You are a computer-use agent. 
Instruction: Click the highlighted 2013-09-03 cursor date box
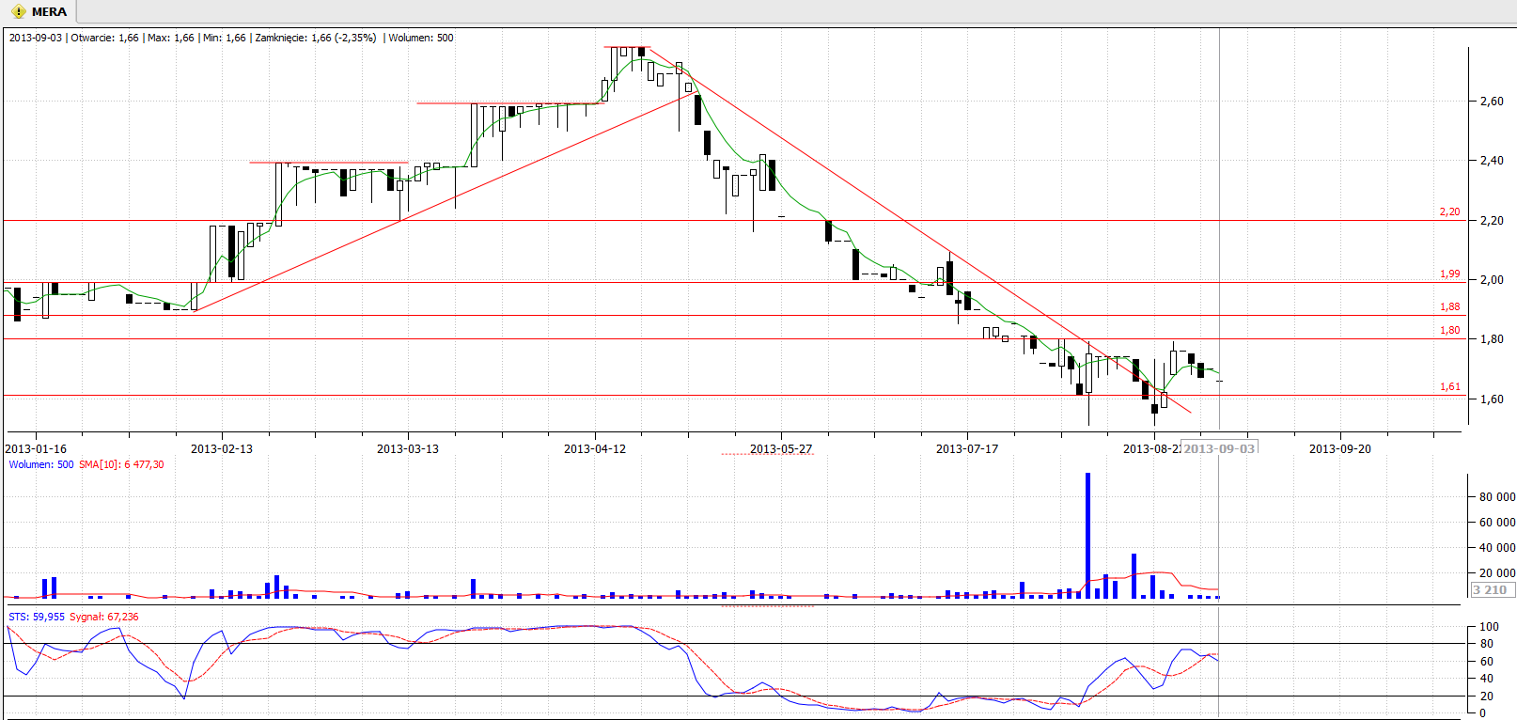point(1218,448)
